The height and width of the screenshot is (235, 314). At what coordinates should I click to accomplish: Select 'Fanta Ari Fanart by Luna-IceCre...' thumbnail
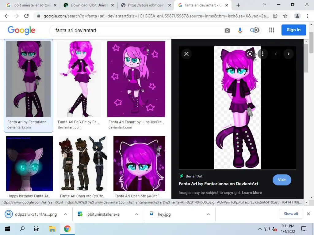136,79
